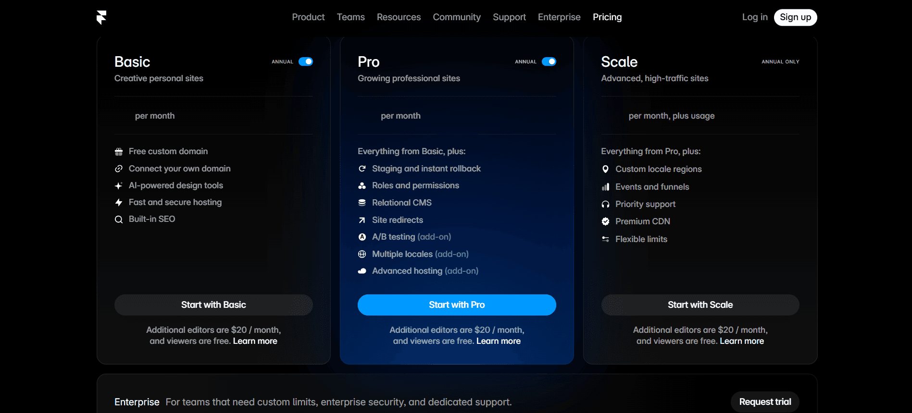Click the lightning icon for Fast and secure hosting
Image resolution: width=912 pixels, height=413 pixels.
point(119,203)
